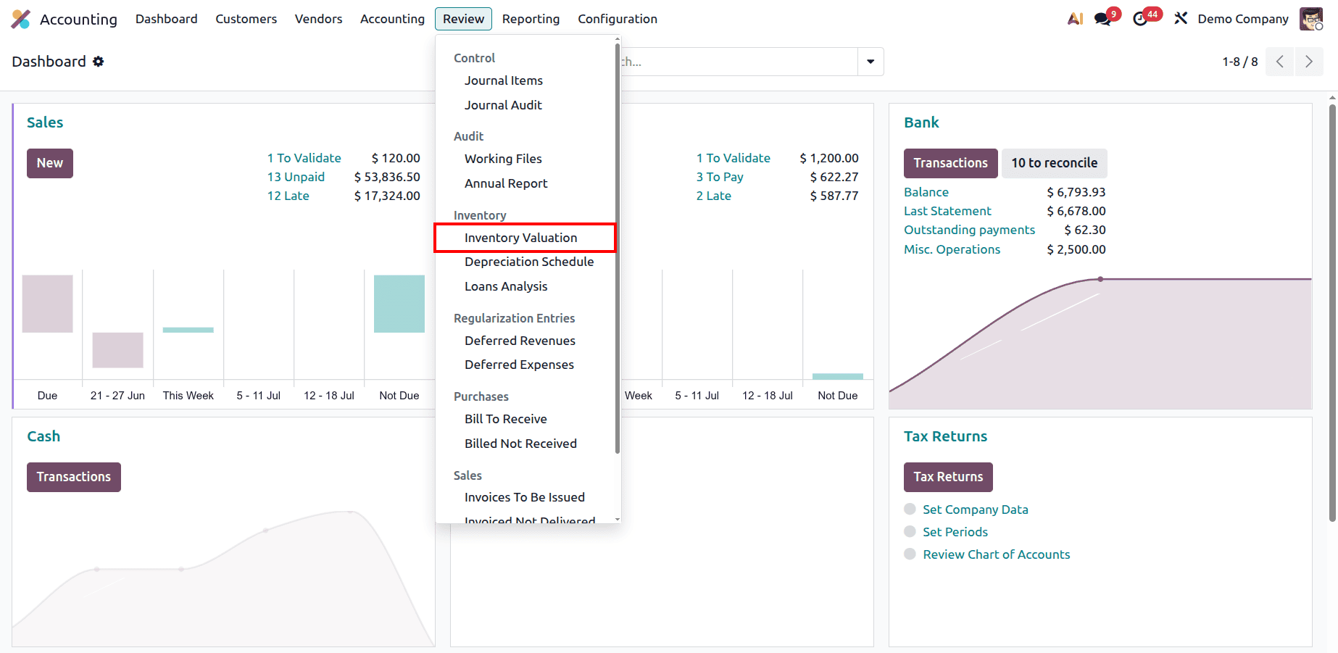Open the Tax Returns title link
The width and height of the screenshot is (1338, 653).
pos(945,436)
